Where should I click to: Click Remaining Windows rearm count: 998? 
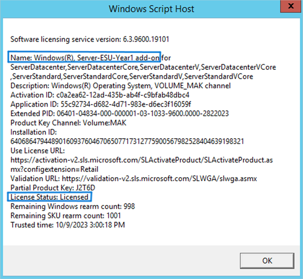click(72, 206)
